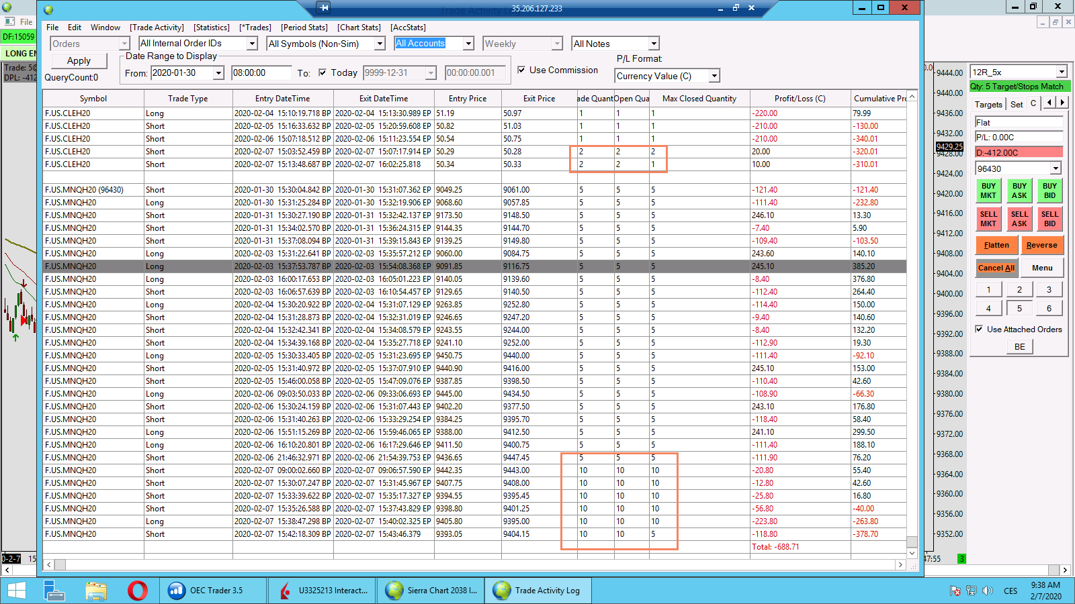Disable the Use Commission checkbox
The image size is (1075, 604).
(x=521, y=70)
